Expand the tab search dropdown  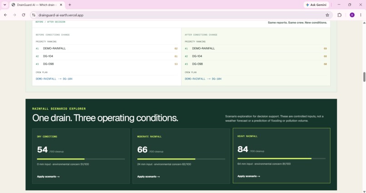tap(5, 5)
